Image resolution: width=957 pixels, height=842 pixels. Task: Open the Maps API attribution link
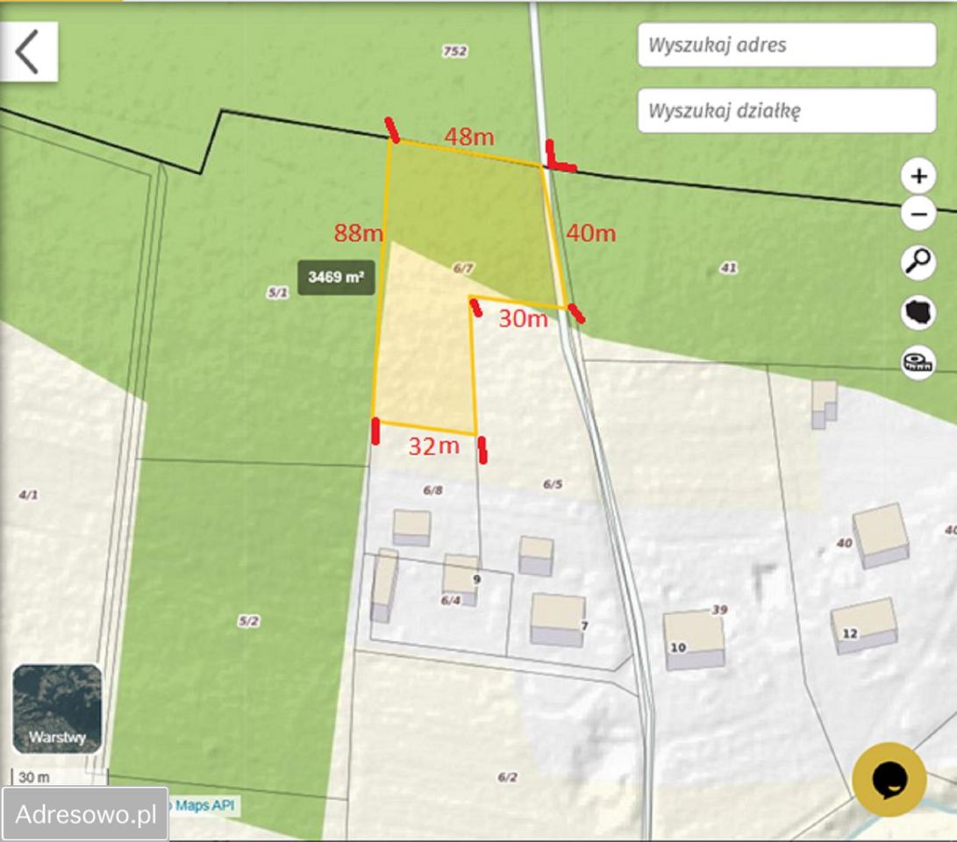[x=204, y=805]
